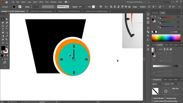183x103 pixels.
Task: Open stroke weight dropdown
Action: pos(40,7)
